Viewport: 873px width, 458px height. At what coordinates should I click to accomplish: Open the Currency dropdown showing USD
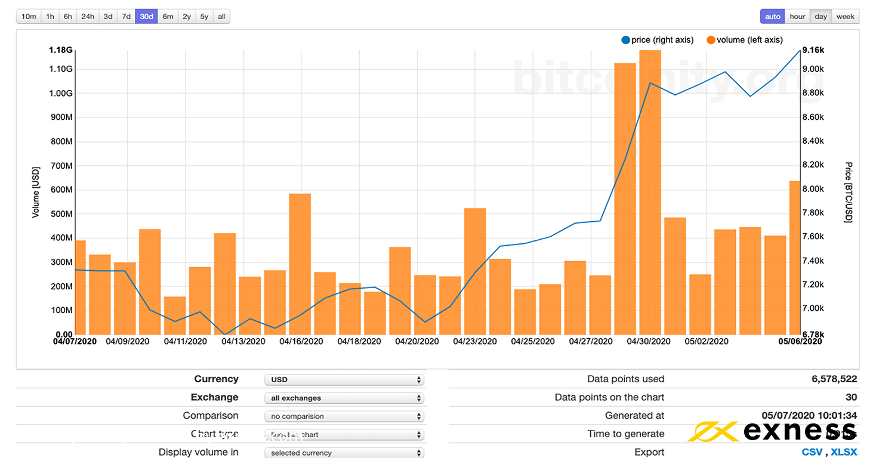pos(344,379)
